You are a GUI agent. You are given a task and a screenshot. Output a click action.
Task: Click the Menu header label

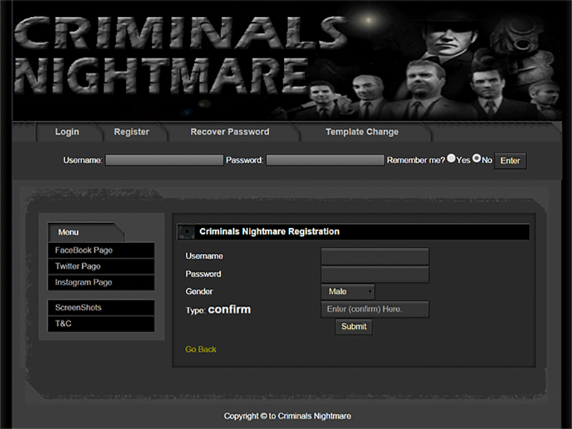click(68, 232)
